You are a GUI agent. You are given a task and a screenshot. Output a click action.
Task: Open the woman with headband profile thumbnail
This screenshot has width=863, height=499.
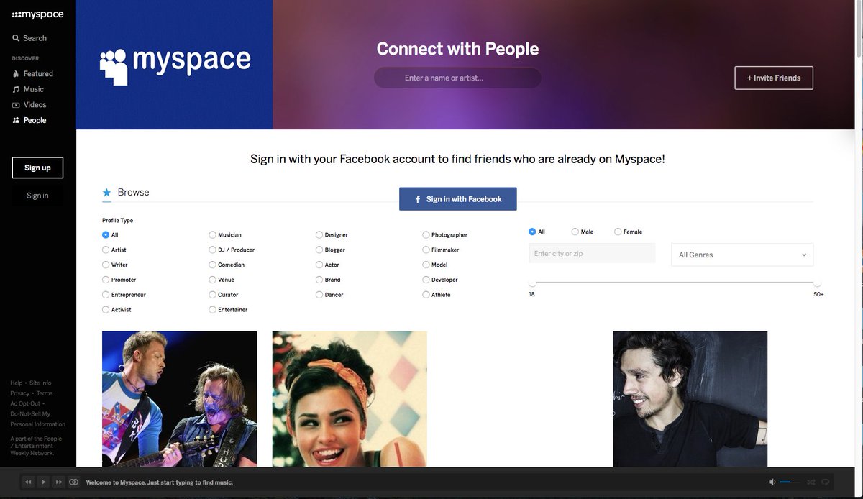350,399
